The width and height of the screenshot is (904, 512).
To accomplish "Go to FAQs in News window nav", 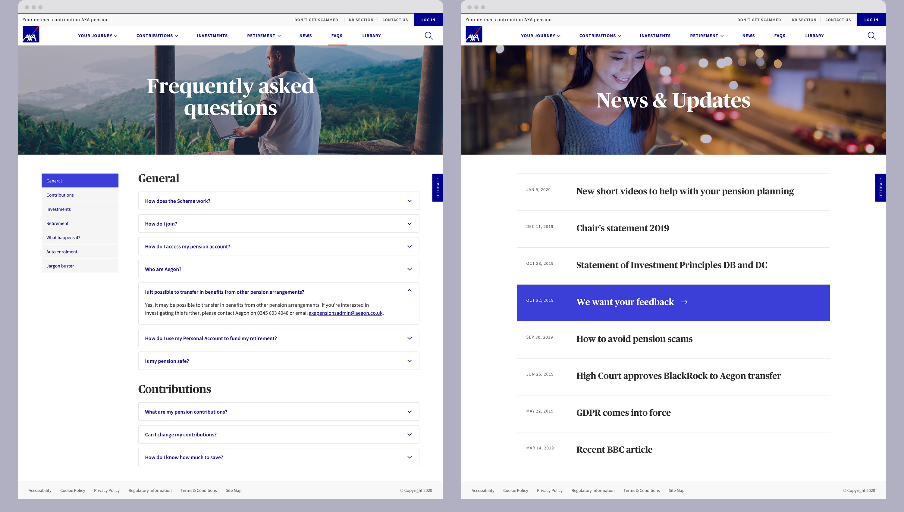I will coord(780,36).
